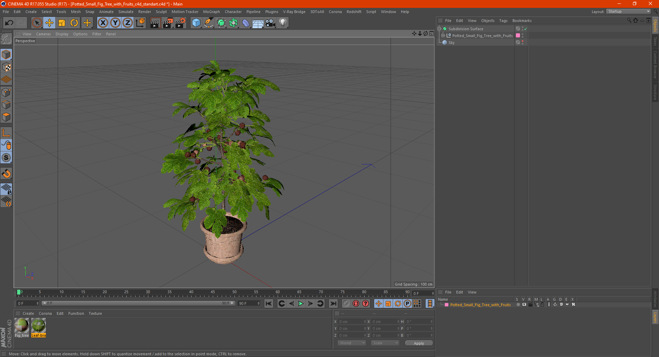Click the X position 0 cm field
The image size is (659, 357).
(353, 322)
